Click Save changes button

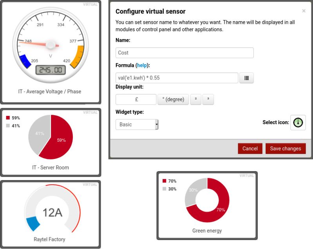click(x=286, y=148)
